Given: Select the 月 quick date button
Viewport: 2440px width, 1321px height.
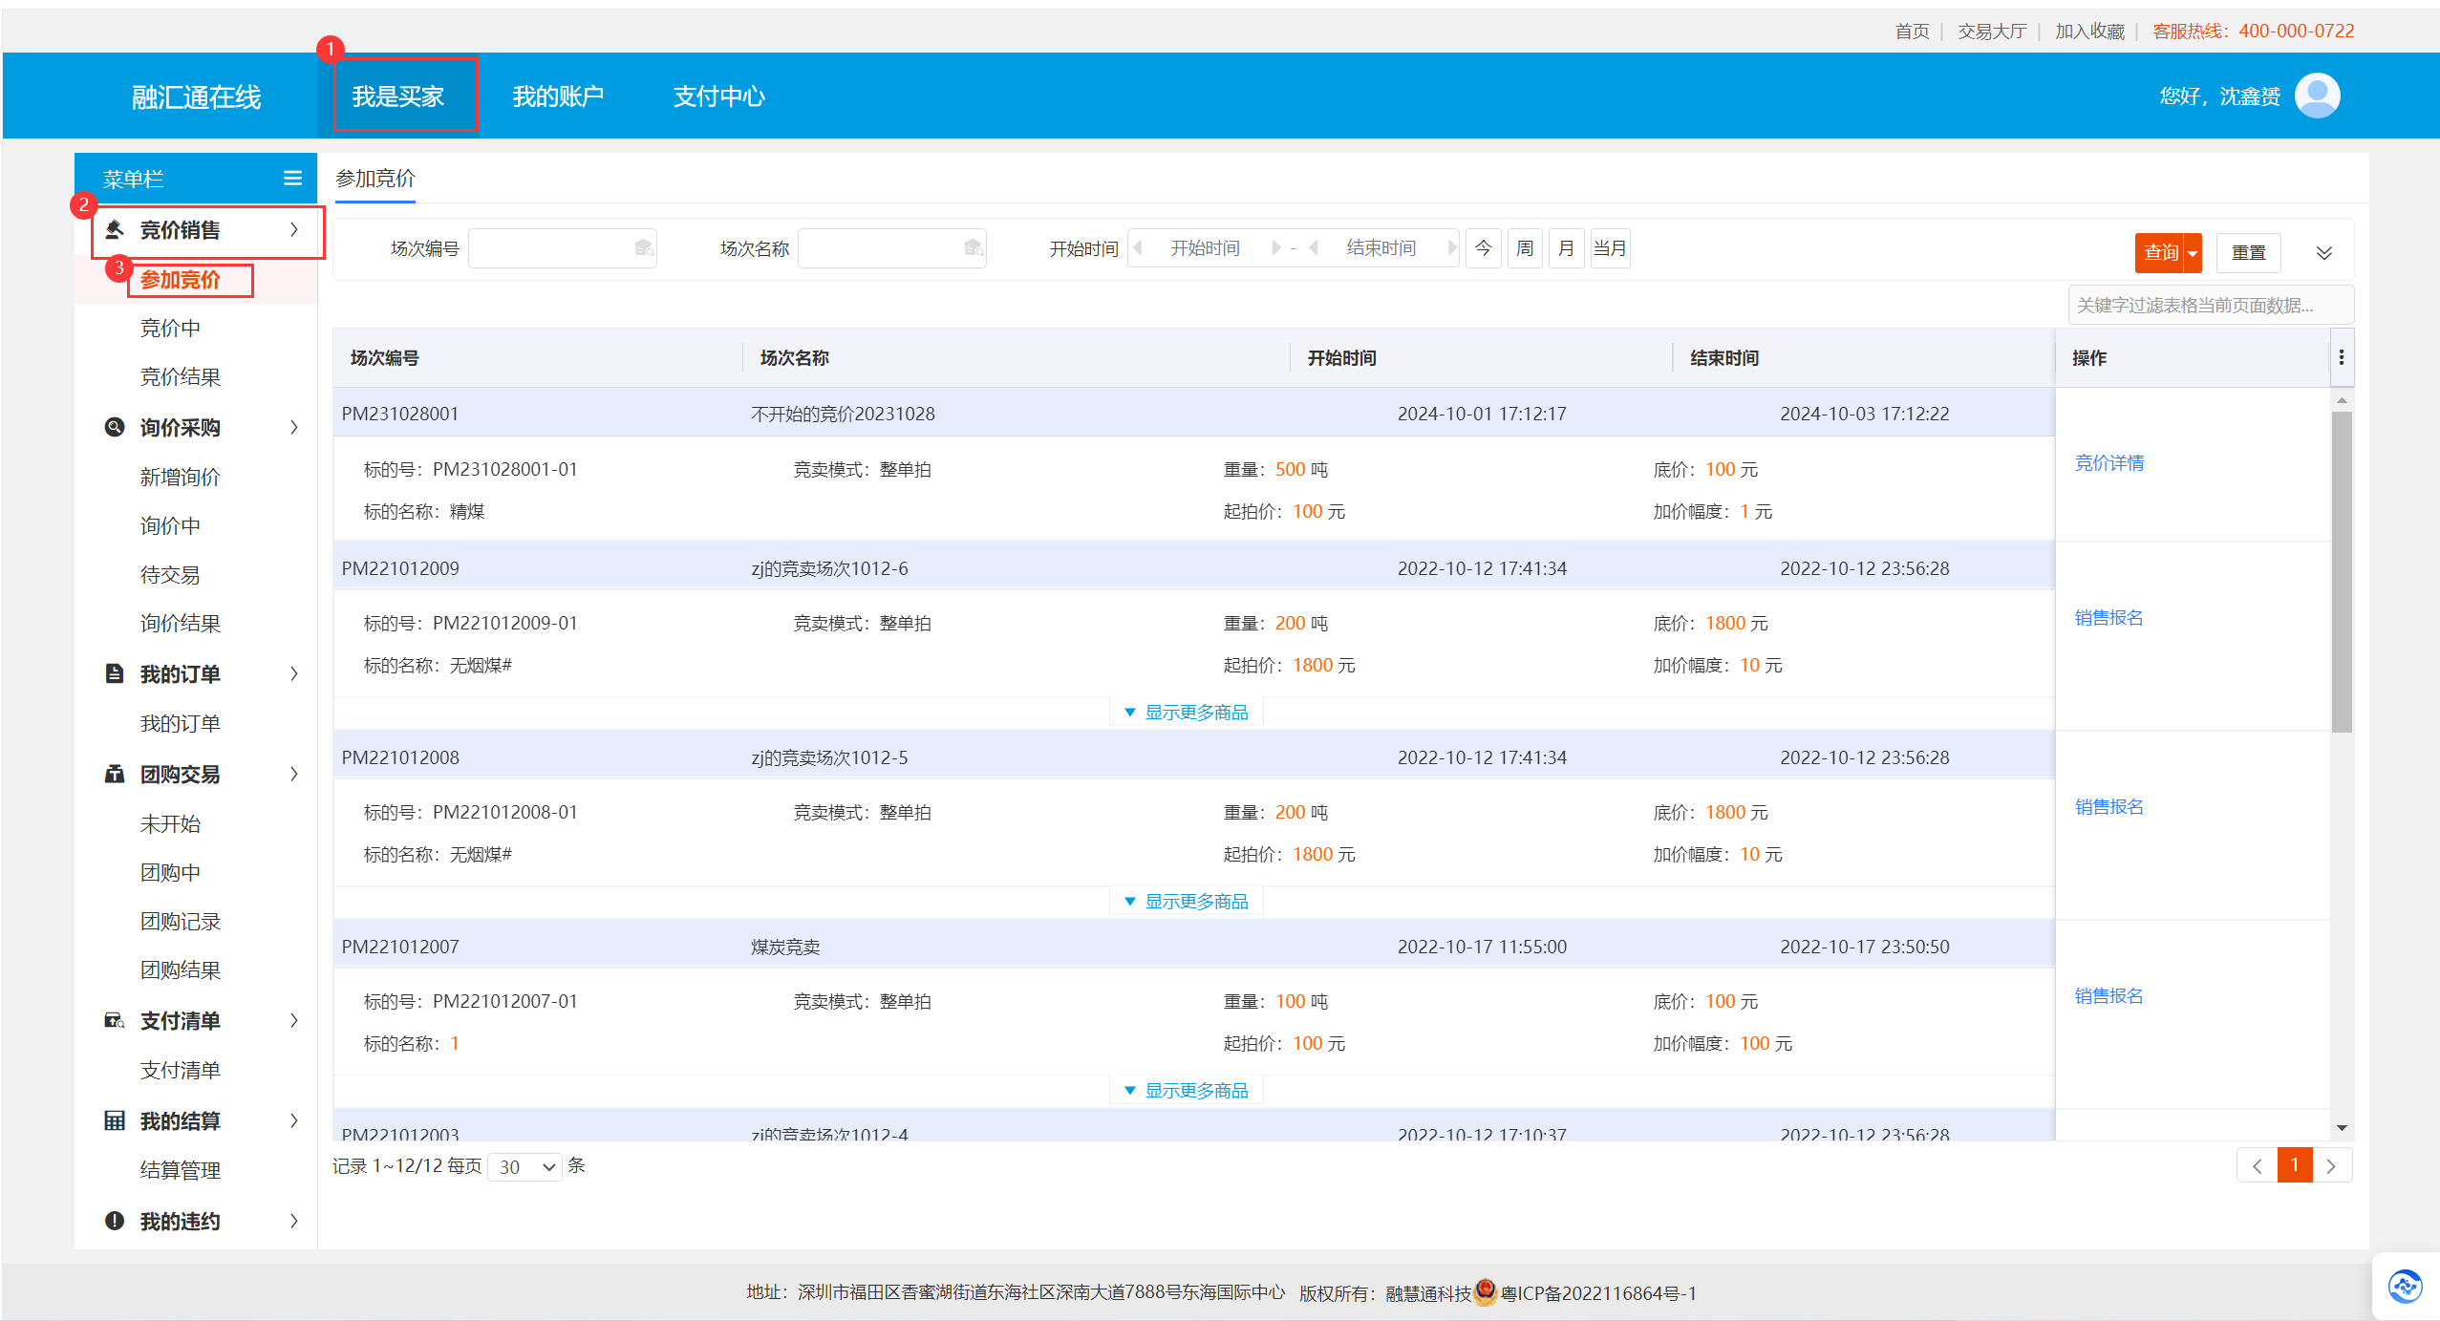Looking at the screenshot, I should tap(1566, 248).
